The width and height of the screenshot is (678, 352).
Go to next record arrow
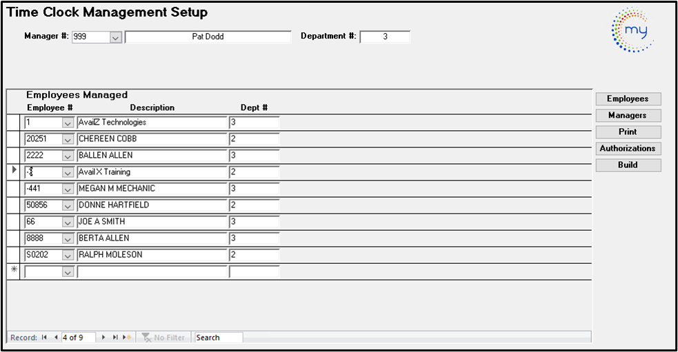pos(103,338)
